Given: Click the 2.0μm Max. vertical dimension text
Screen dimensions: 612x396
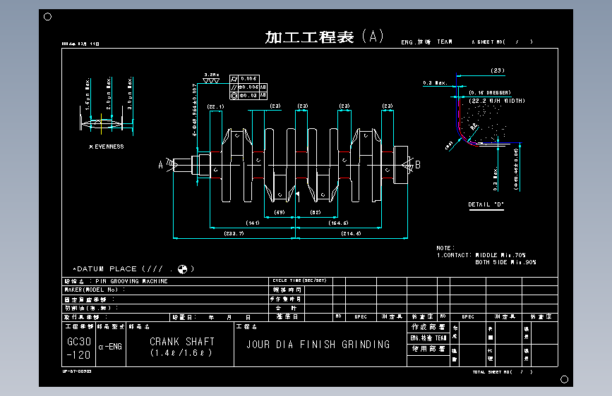Looking at the screenshot, I should [x=109, y=94].
